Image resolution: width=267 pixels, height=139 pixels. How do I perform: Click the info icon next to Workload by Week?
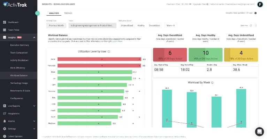click(212, 83)
